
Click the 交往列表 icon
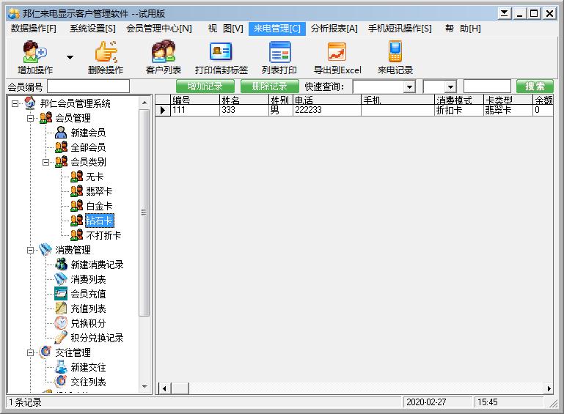point(61,382)
